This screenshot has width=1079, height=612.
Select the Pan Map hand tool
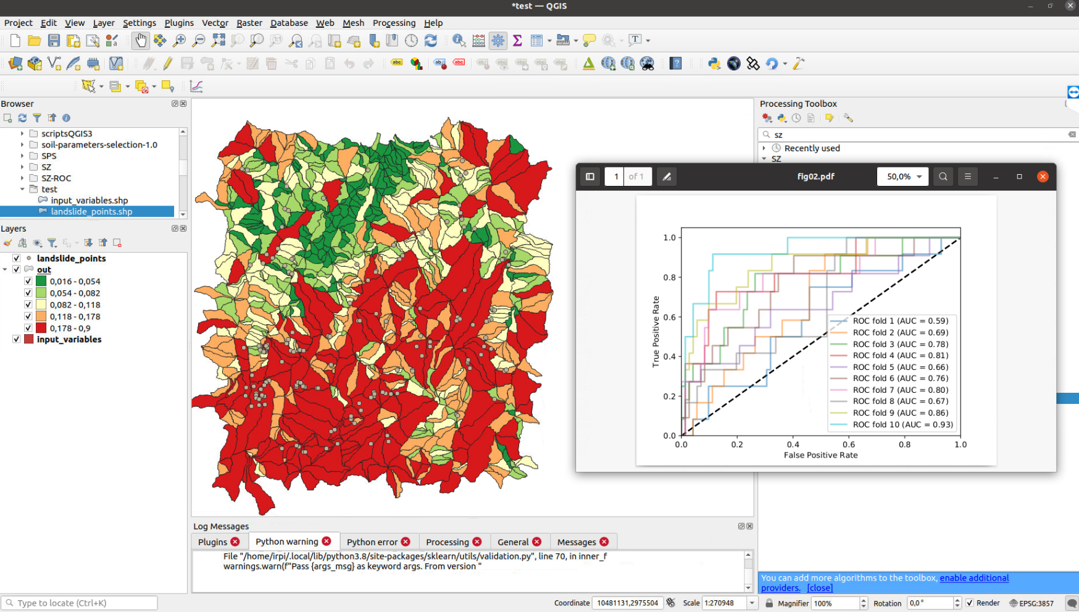point(141,41)
